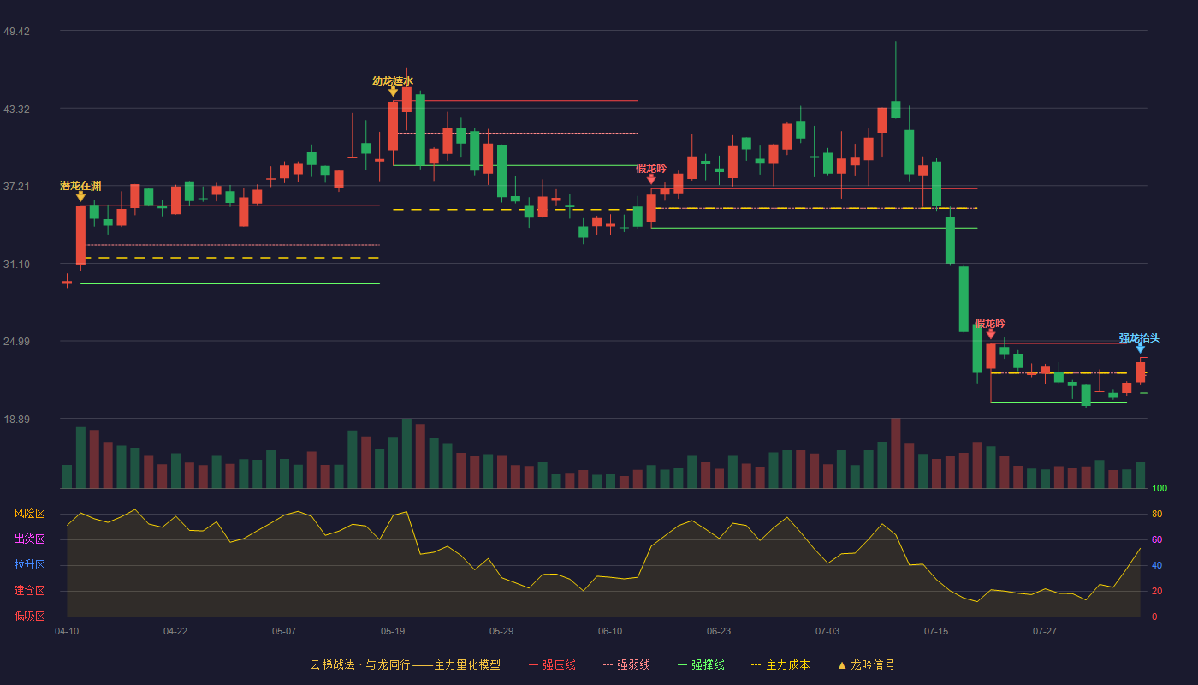The image size is (1198, 685).
Task: Click the 05-07 date label
Action: click(x=284, y=631)
